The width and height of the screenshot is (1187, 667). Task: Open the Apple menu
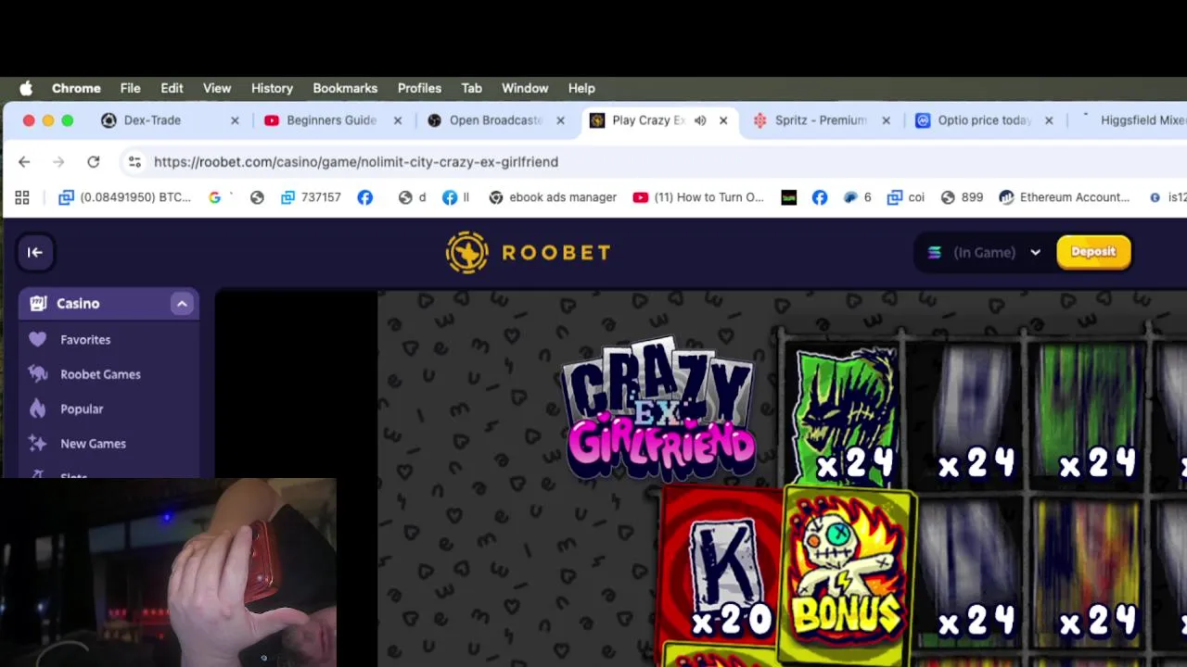[x=26, y=88]
